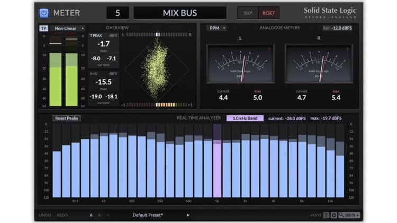Click the RMS max value -15.5
Image resolution: width=397 pixels, height=223 pixels.
(103, 82)
